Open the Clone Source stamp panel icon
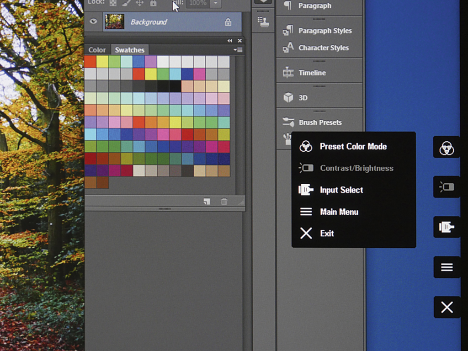468x351 pixels. point(262,21)
